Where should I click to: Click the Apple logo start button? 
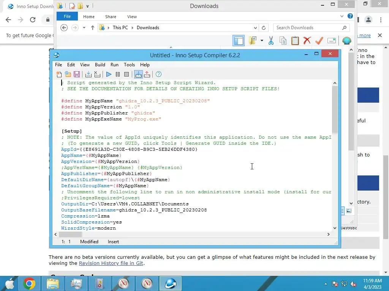click(x=9, y=283)
